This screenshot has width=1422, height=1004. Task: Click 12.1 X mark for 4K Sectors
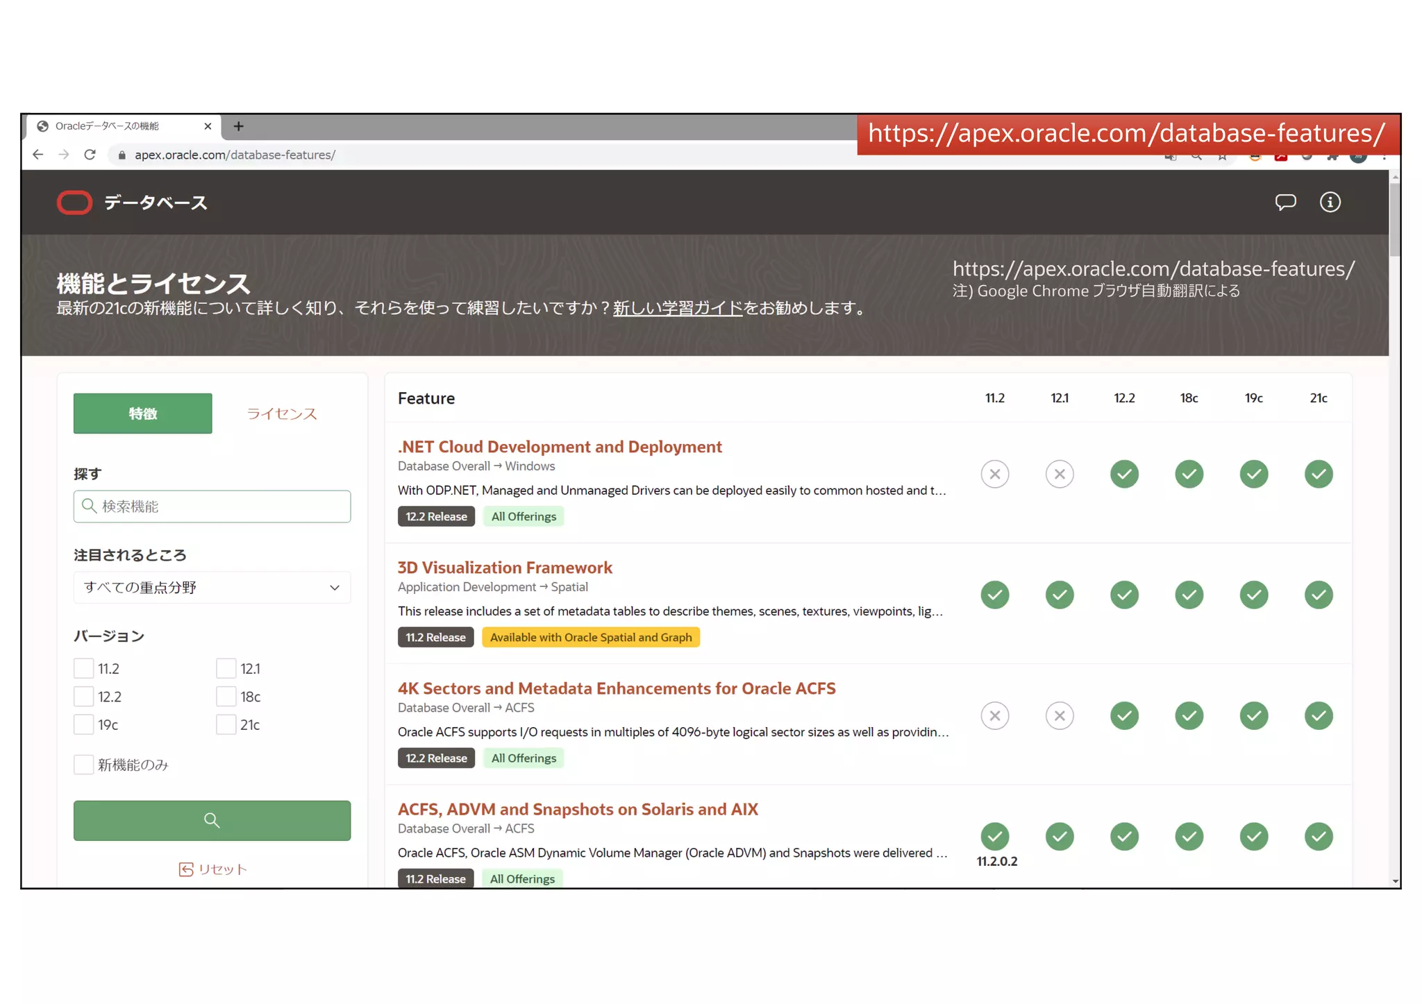tap(1060, 715)
